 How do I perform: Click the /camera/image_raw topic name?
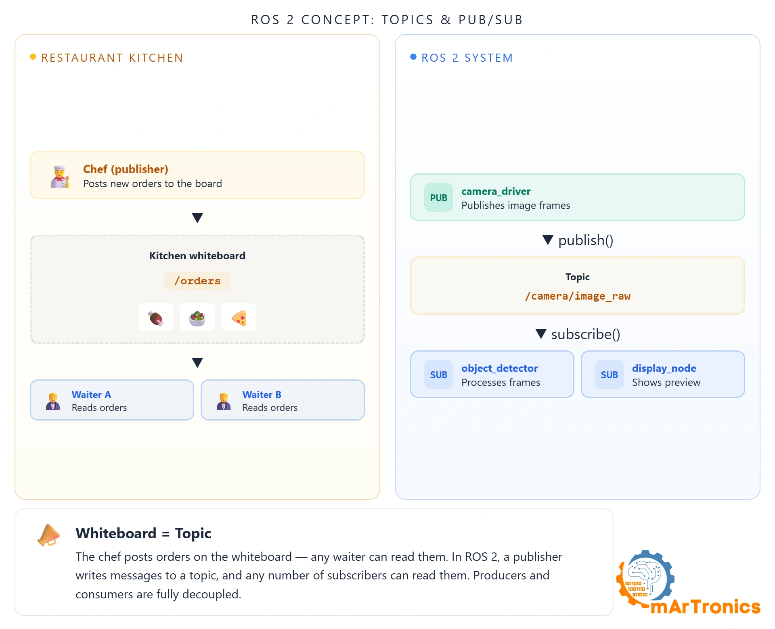click(x=578, y=296)
